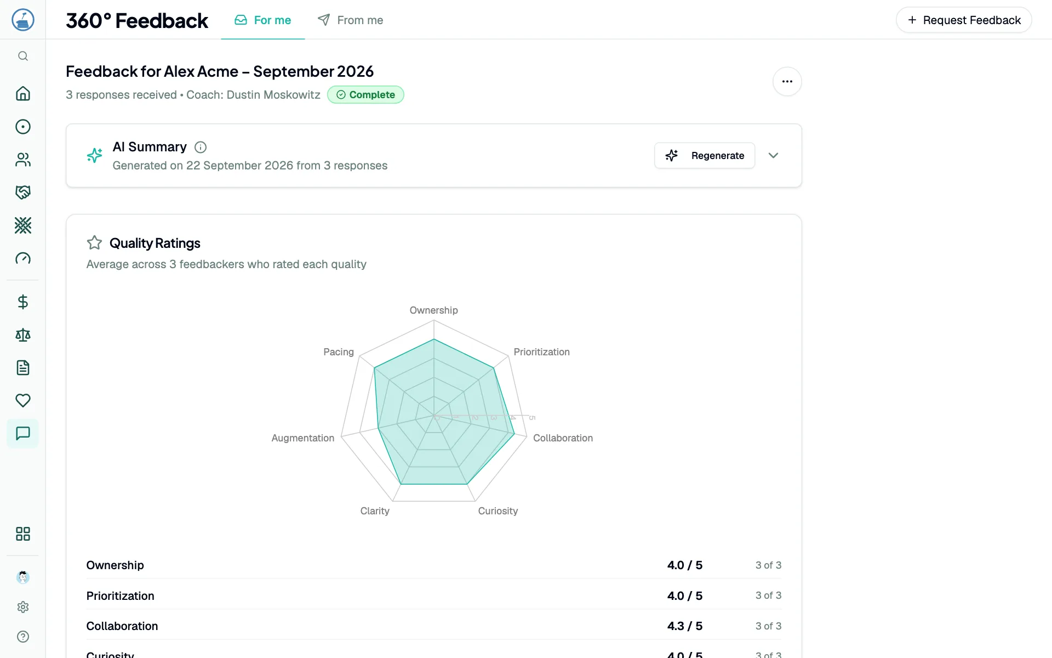Image resolution: width=1052 pixels, height=658 pixels.
Task: Click the Ownership rating row
Action: point(434,565)
